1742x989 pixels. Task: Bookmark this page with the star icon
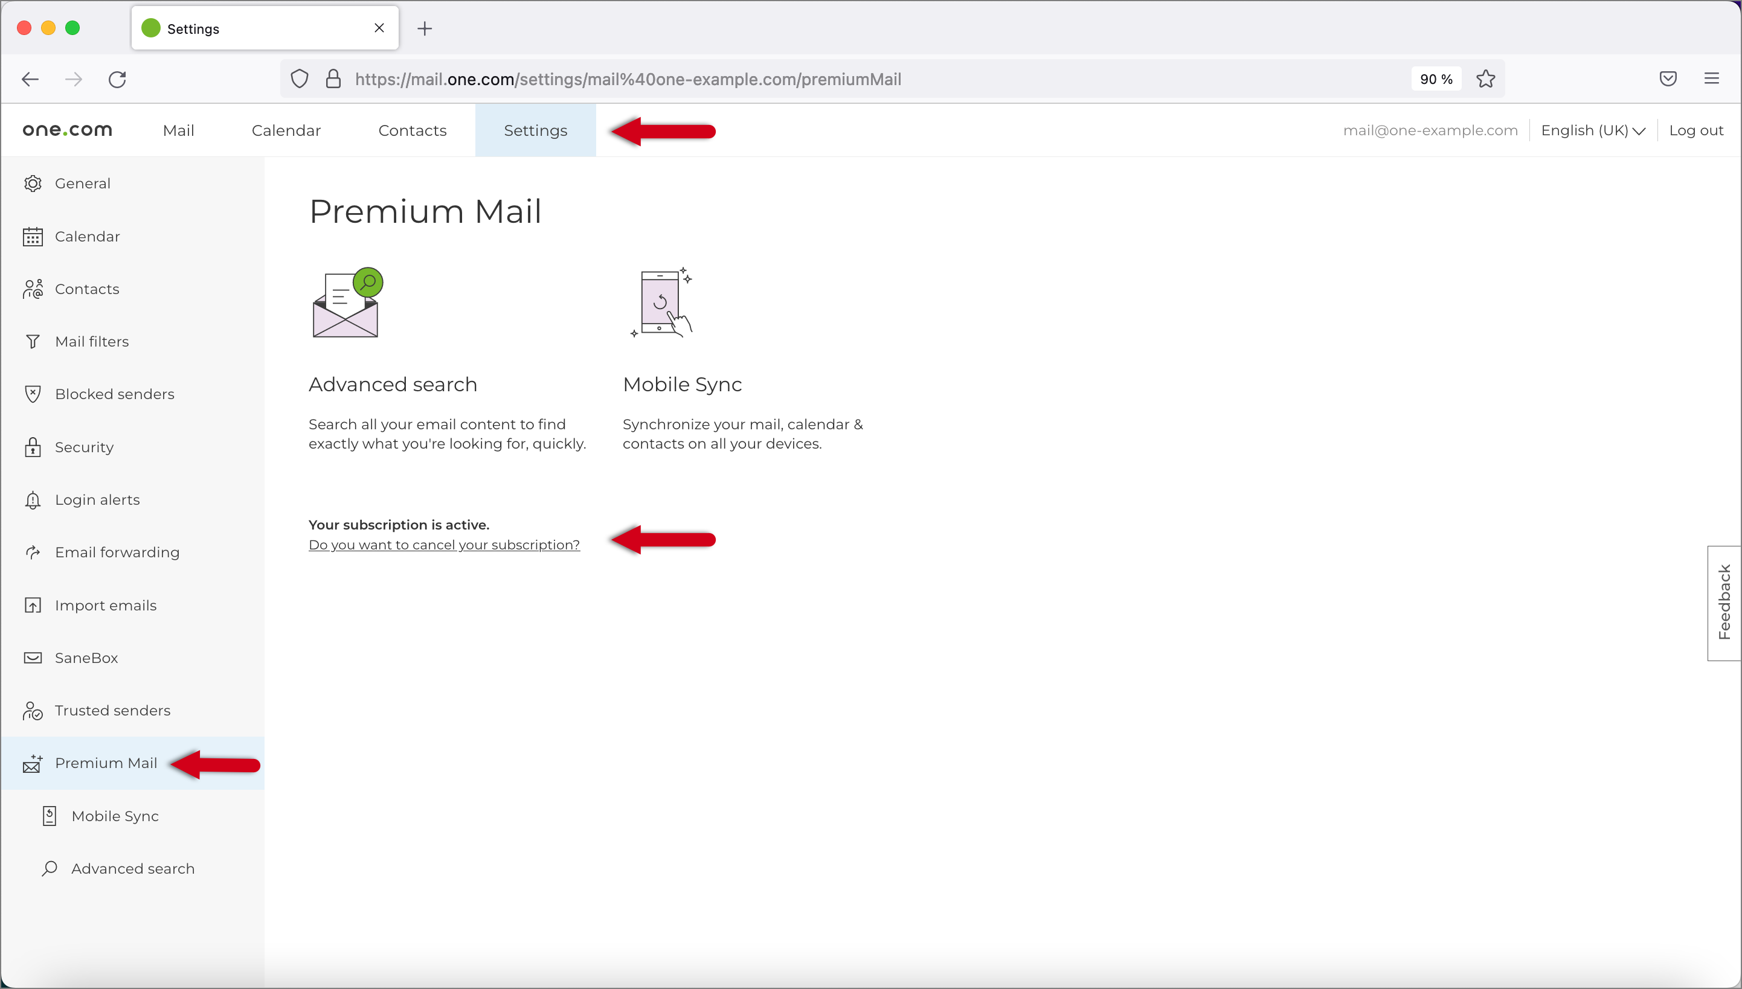(x=1486, y=78)
